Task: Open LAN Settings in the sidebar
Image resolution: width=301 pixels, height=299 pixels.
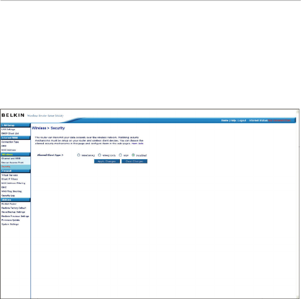Action: pyautogui.click(x=8, y=130)
